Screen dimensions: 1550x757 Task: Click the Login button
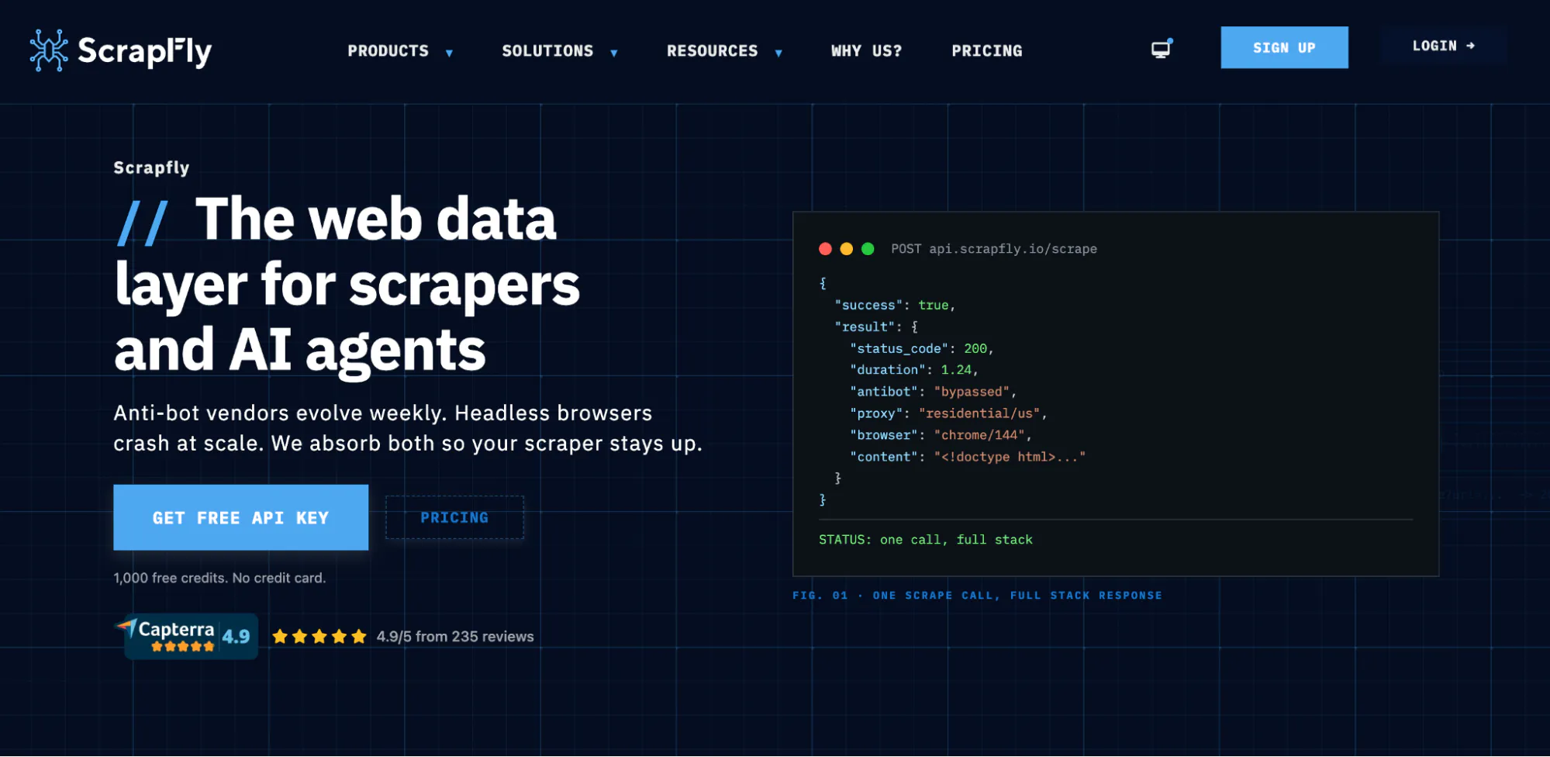[x=1443, y=46]
